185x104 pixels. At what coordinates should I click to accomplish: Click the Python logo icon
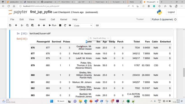click(159, 12)
